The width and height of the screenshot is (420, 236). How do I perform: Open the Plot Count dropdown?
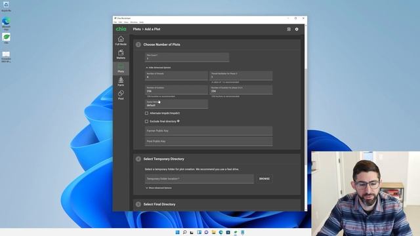pos(186,57)
